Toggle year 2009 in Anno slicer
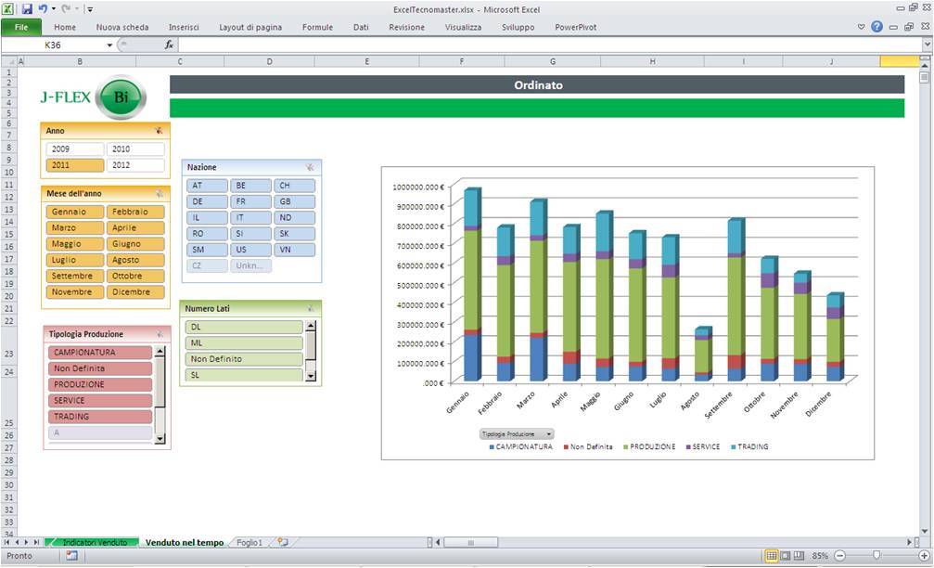 coord(74,149)
